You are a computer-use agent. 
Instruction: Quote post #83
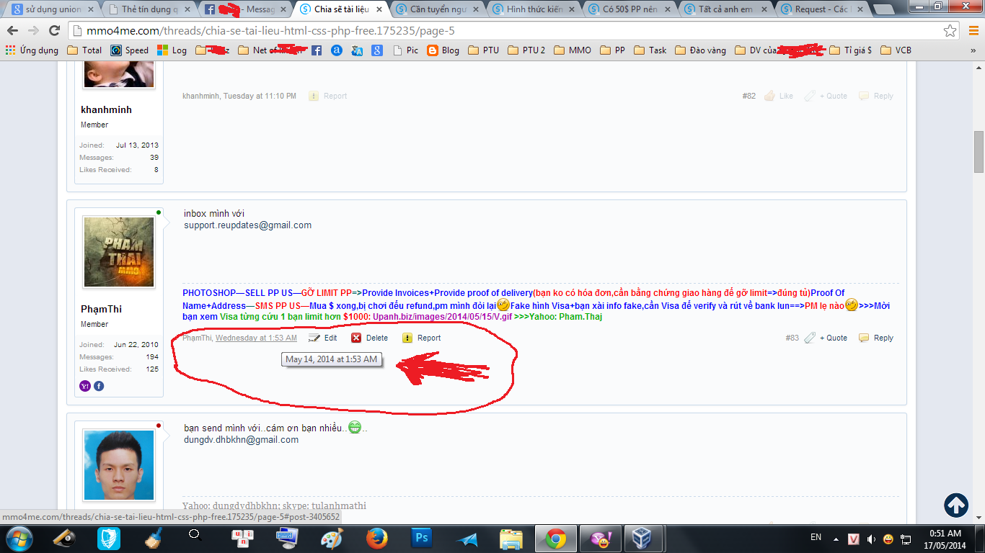click(826, 338)
